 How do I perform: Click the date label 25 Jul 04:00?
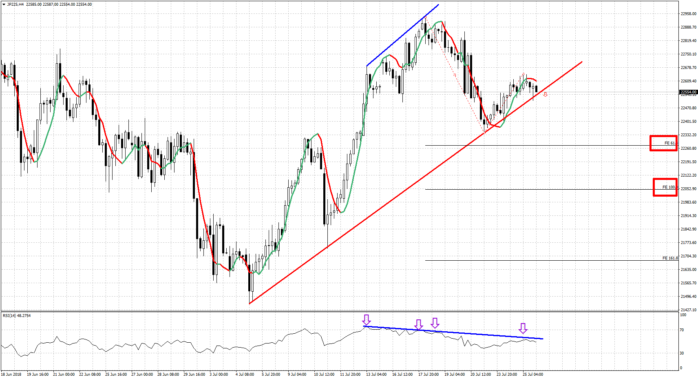[x=532, y=375]
